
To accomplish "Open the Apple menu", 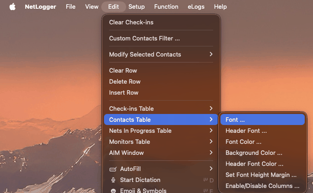I will point(12,7).
